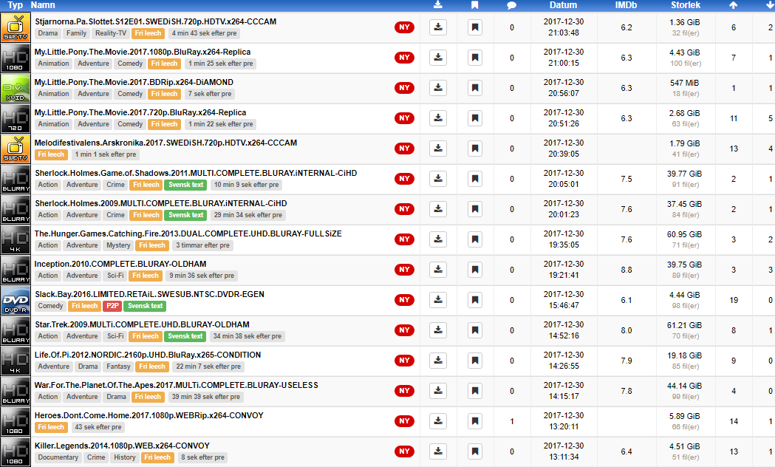Click seeders count 19 for Slack.Bay

click(x=734, y=300)
